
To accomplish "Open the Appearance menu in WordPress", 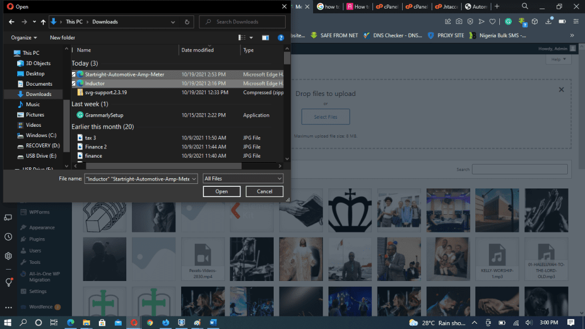I will pos(42,227).
